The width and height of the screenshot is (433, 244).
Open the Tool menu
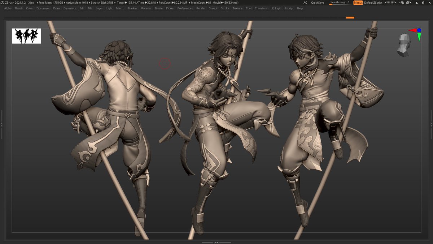coord(249,8)
